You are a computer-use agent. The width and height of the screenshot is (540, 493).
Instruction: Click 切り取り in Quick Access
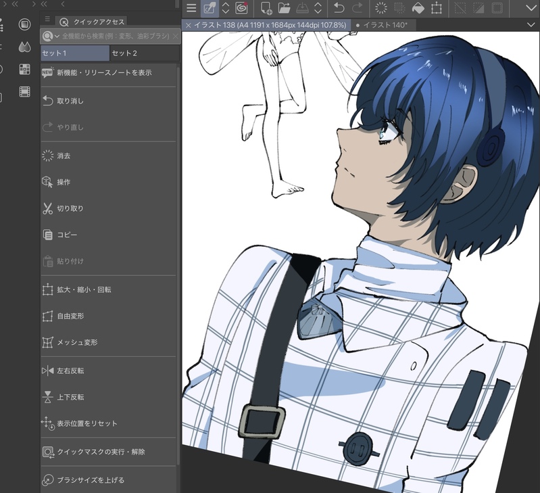(108, 208)
